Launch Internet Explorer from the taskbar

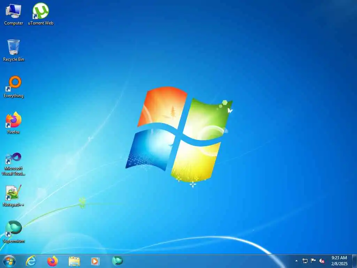point(31,261)
